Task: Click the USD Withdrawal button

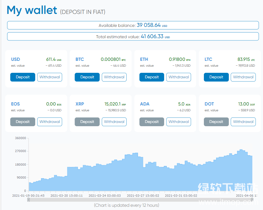Action: [49, 77]
